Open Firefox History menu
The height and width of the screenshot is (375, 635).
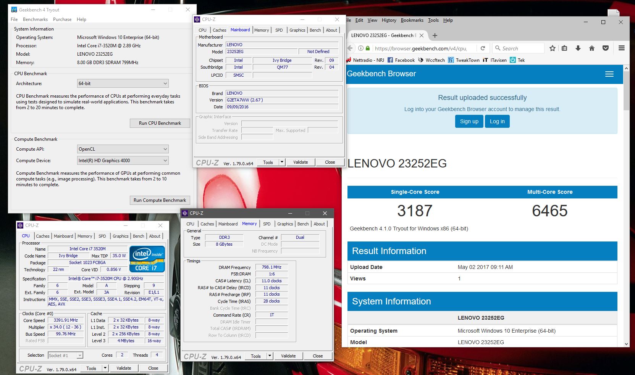pos(389,20)
